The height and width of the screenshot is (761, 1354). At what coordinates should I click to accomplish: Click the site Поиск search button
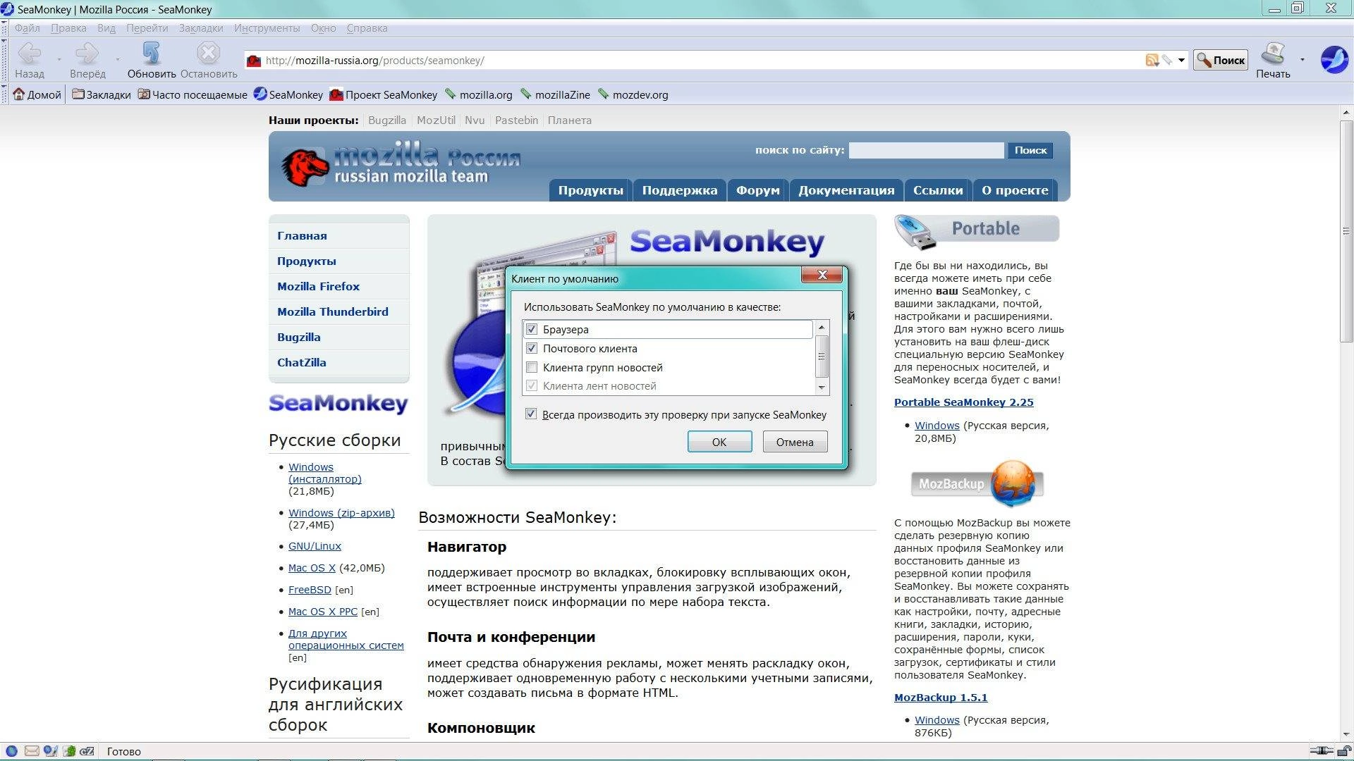pyautogui.click(x=1030, y=150)
